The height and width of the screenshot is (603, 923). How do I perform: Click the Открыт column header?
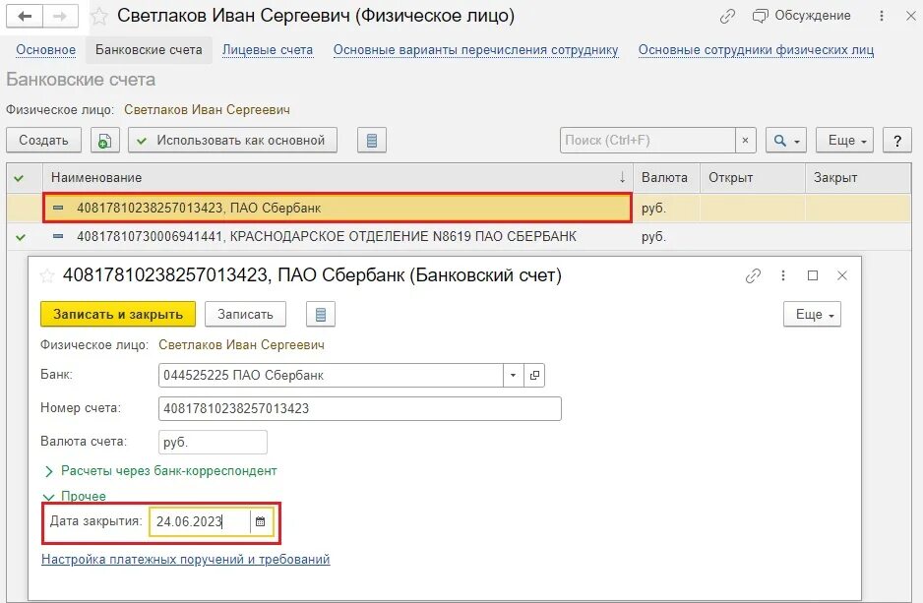tap(753, 178)
